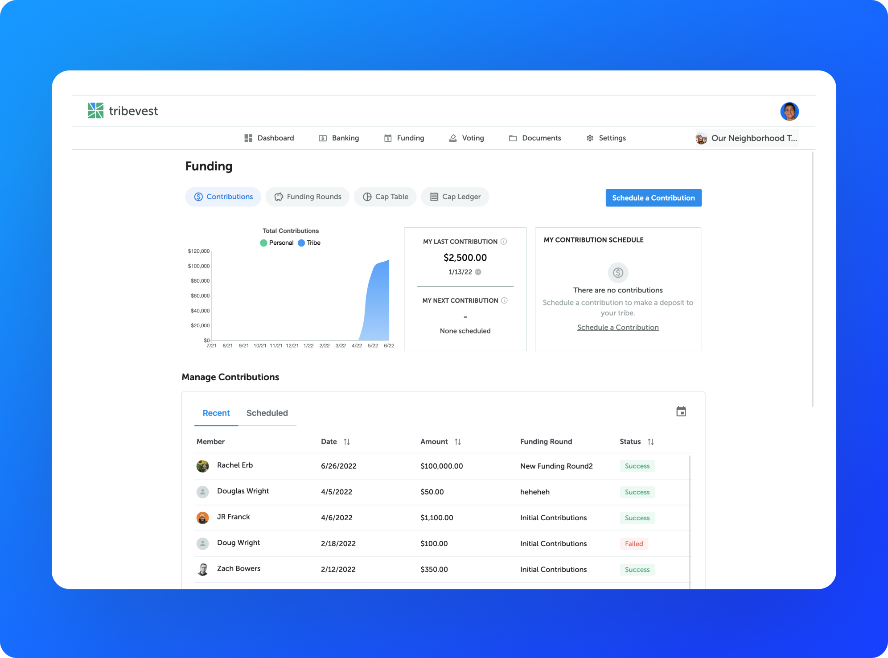Click the New Funding Round2 cell

[x=556, y=466]
